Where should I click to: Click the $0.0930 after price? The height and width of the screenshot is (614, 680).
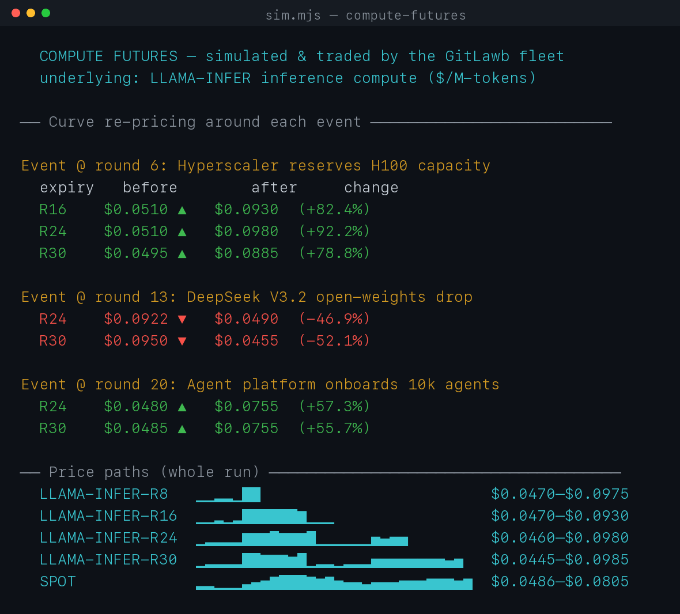(x=246, y=210)
